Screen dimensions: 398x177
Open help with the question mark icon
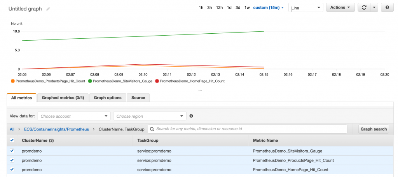tap(387, 8)
